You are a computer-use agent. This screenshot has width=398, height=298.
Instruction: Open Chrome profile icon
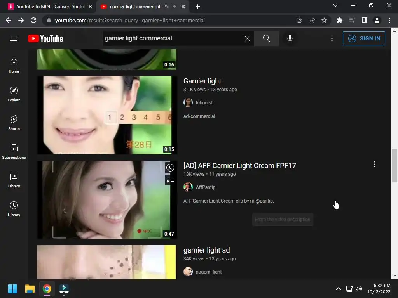(x=377, y=20)
